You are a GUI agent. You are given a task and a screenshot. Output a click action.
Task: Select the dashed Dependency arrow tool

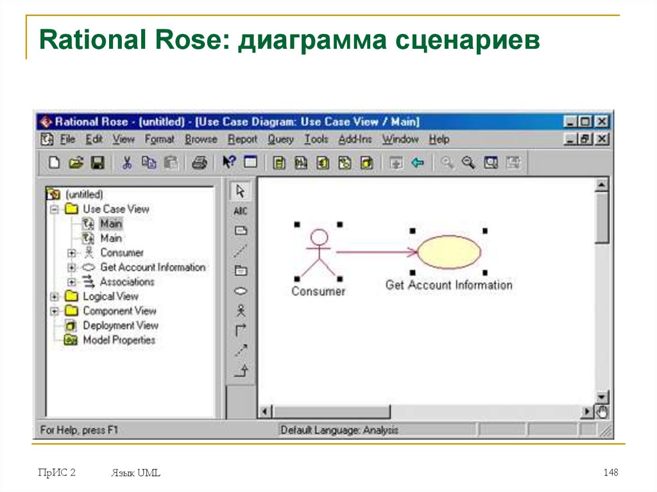click(x=241, y=350)
